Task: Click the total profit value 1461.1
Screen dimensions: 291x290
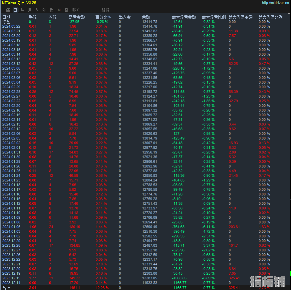Action: [75, 288]
